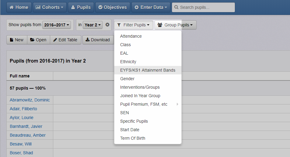290x157 pixels.
Task: Remove the Year 2 filter with the cross icon
Action: 107,25
